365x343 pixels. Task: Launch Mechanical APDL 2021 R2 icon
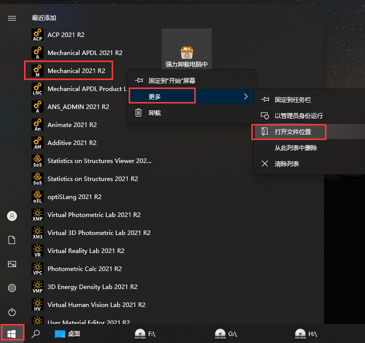[38, 53]
